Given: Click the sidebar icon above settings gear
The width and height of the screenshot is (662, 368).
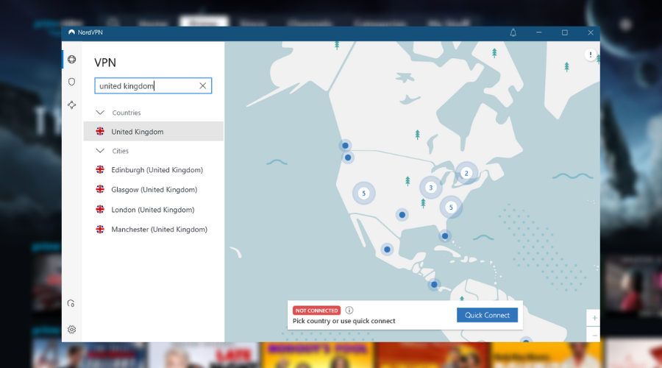Looking at the screenshot, I should coord(71,303).
